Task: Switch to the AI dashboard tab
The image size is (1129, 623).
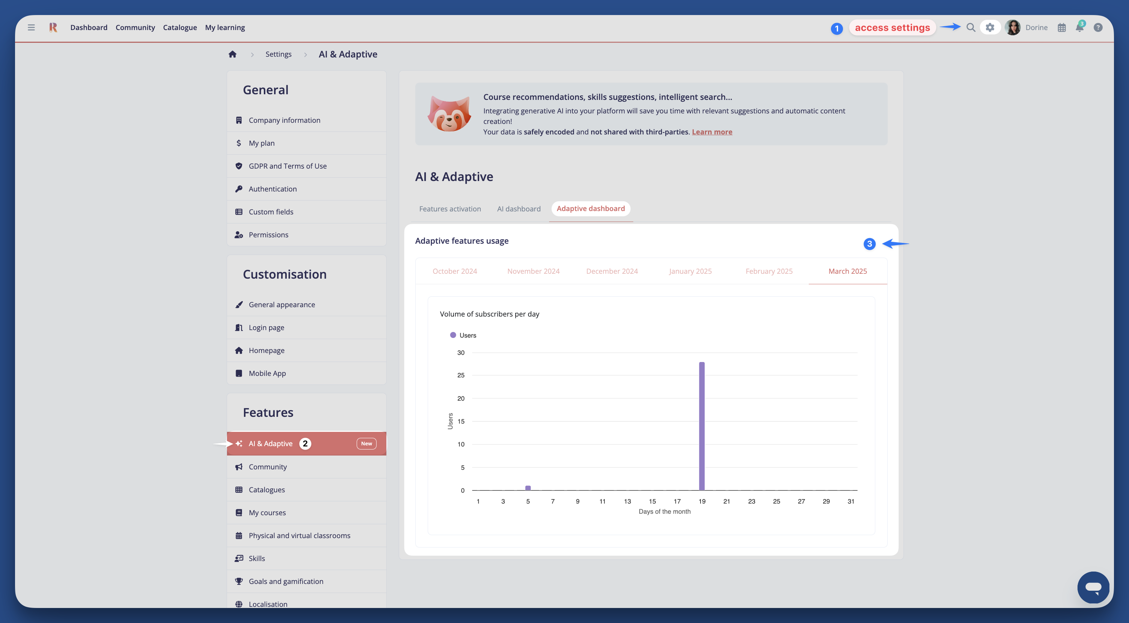Action: click(x=519, y=209)
